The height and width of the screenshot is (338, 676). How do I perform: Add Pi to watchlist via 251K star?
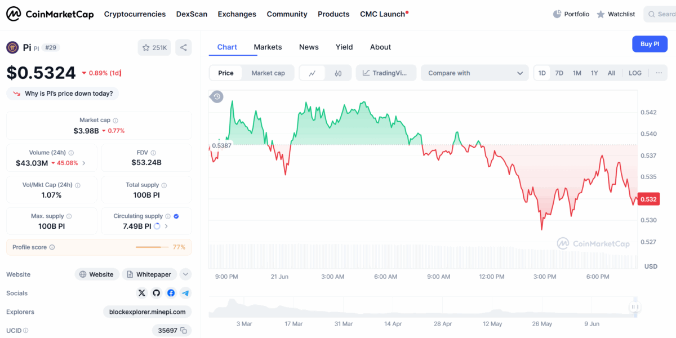tap(154, 47)
